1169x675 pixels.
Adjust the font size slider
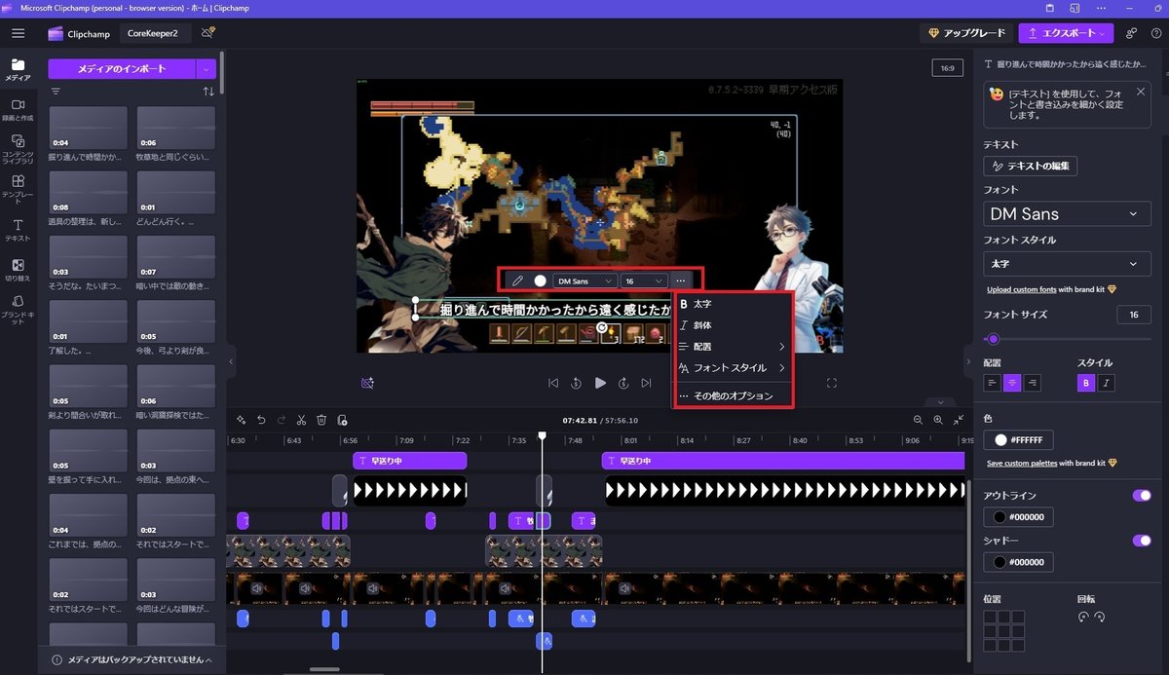pyautogui.click(x=993, y=339)
